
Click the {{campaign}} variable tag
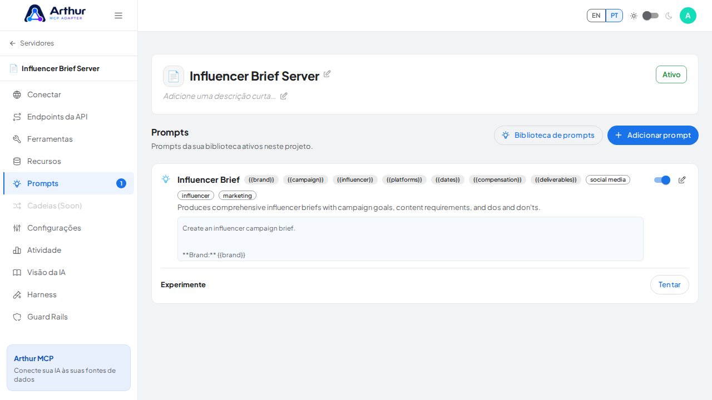tap(305, 180)
